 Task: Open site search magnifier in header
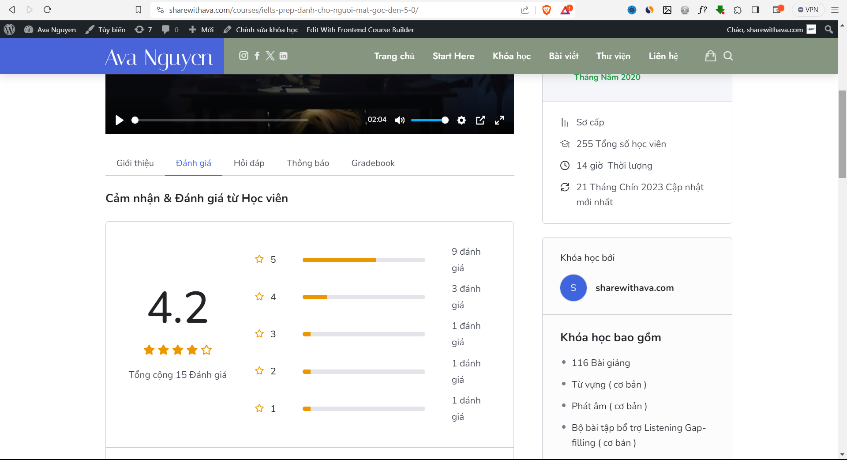pyautogui.click(x=728, y=56)
